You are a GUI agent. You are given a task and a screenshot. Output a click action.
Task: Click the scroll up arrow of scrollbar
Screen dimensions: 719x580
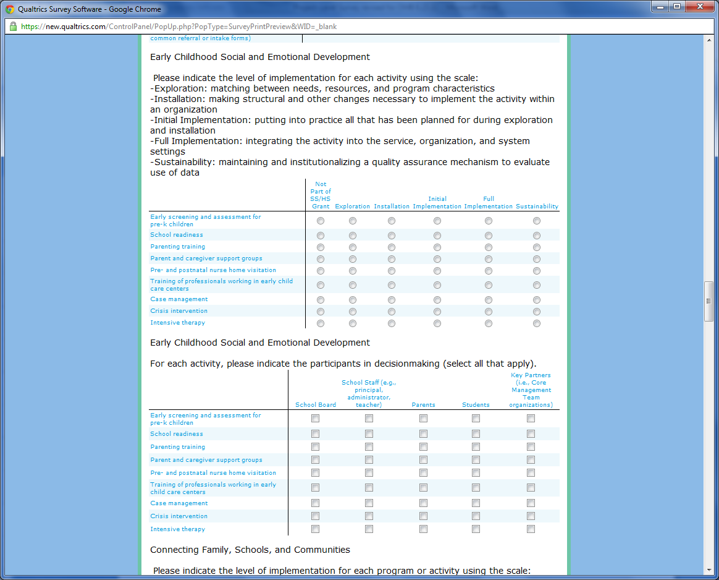click(x=709, y=40)
